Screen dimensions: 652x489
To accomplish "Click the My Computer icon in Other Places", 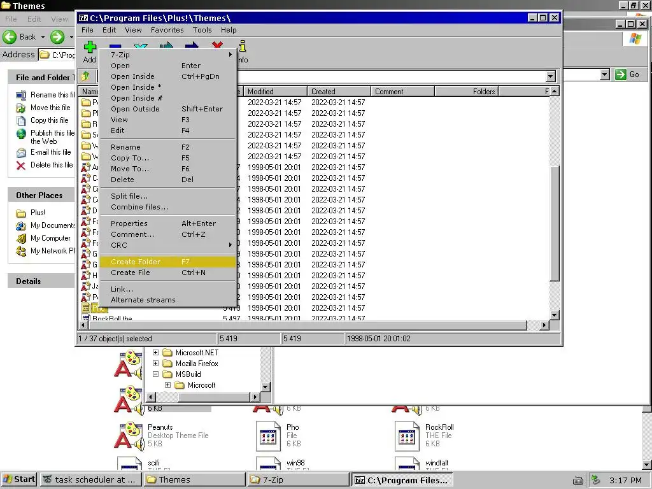I will (x=21, y=238).
